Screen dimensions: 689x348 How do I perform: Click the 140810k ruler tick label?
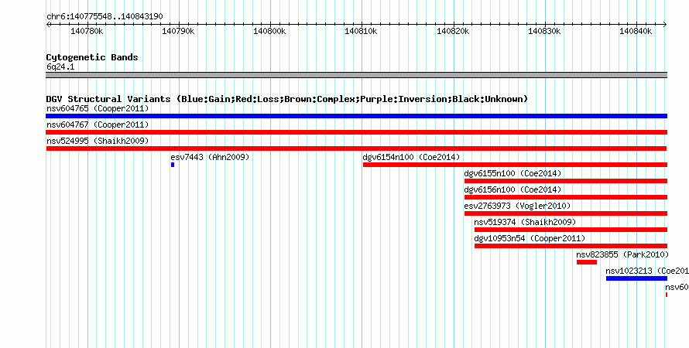point(362,31)
